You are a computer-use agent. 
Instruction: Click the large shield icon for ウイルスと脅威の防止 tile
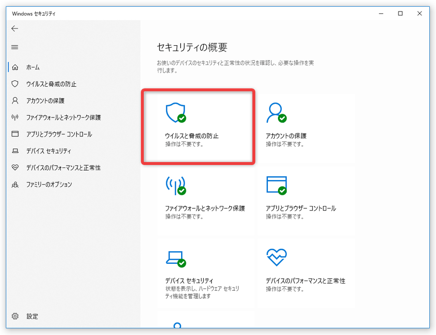point(176,113)
